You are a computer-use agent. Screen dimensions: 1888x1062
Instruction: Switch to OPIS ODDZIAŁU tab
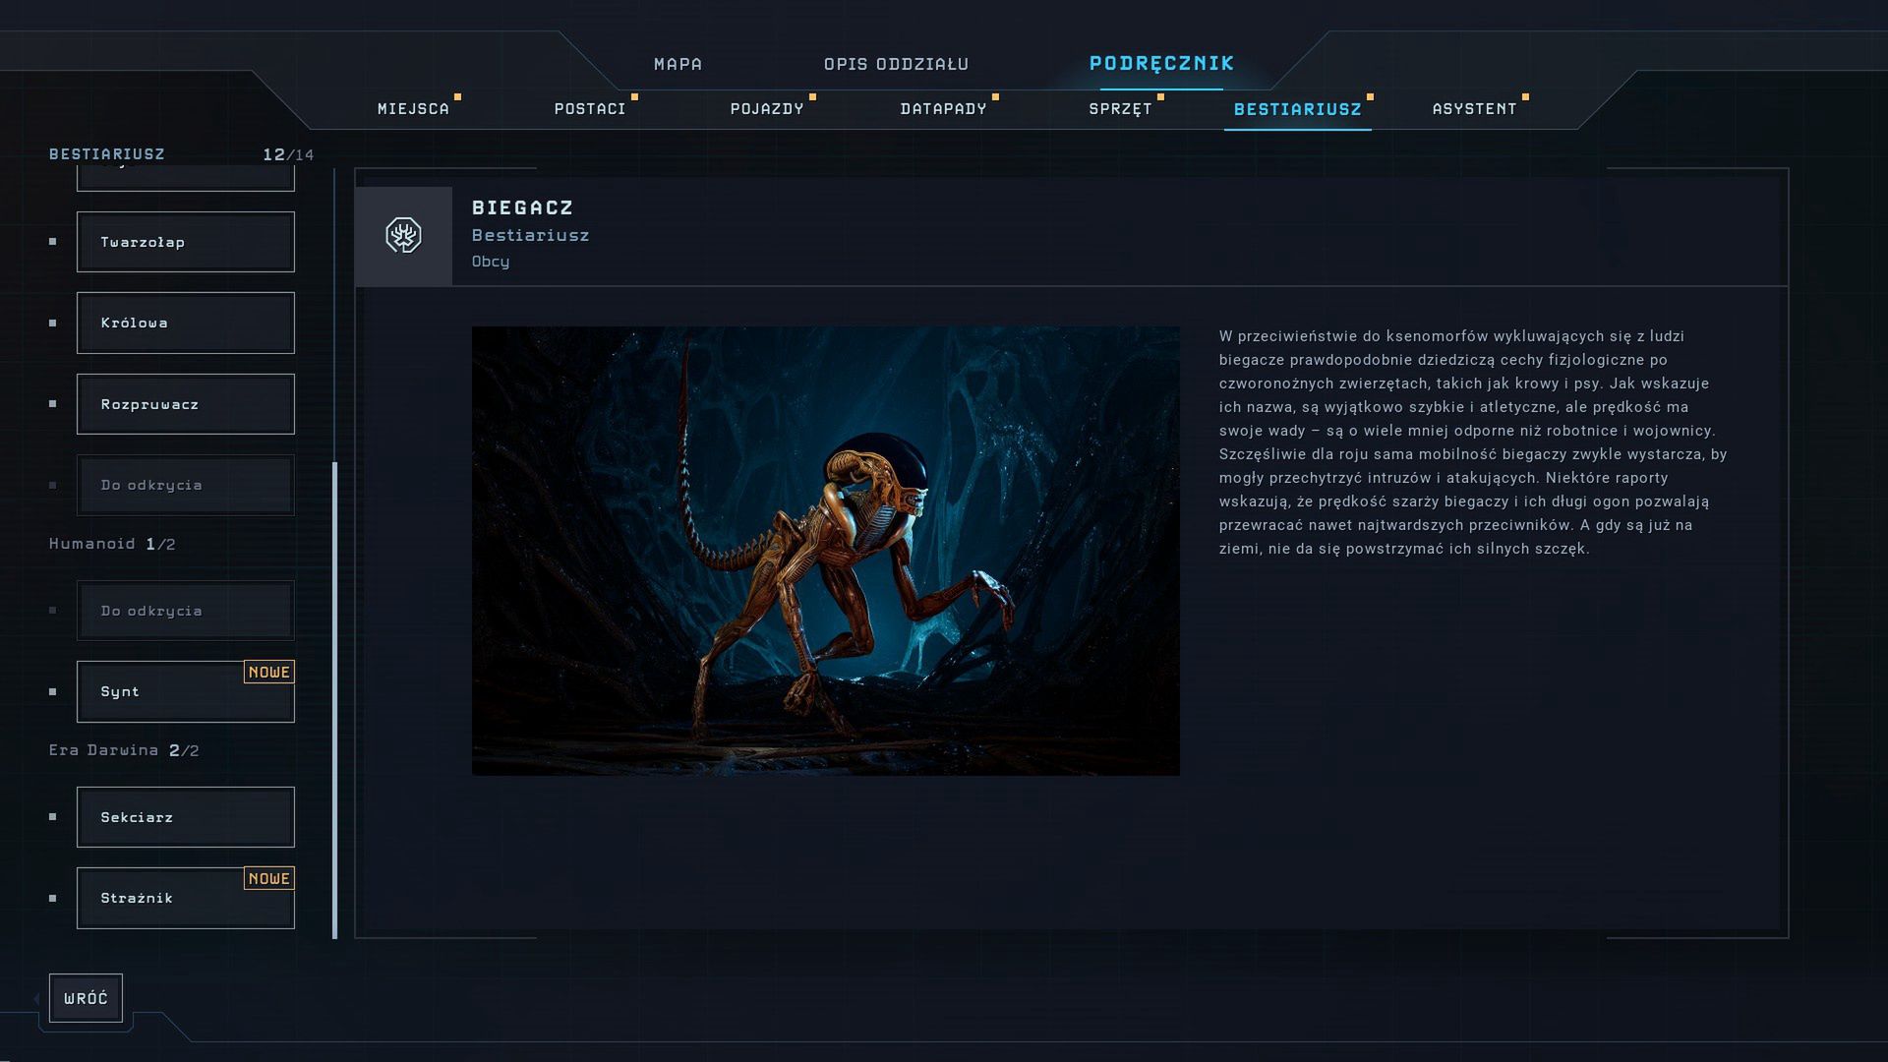pos(896,64)
